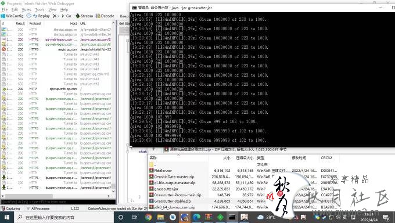Viewport: 395px width, 223px height.
Task: Click the comment bubble icon in toolbar
Action: point(28,16)
